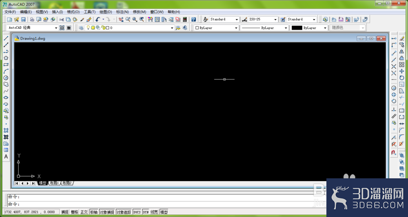Click the 模型 button in status bar
Viewport: 408px width, 217px height.
[164, 212]
